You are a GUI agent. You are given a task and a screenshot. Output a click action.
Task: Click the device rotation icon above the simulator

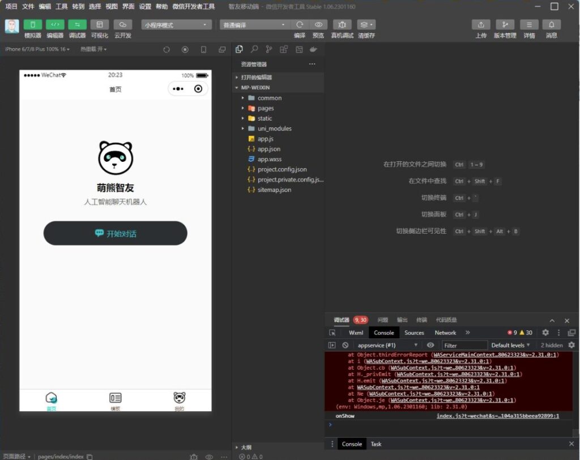tap(165, 49)
